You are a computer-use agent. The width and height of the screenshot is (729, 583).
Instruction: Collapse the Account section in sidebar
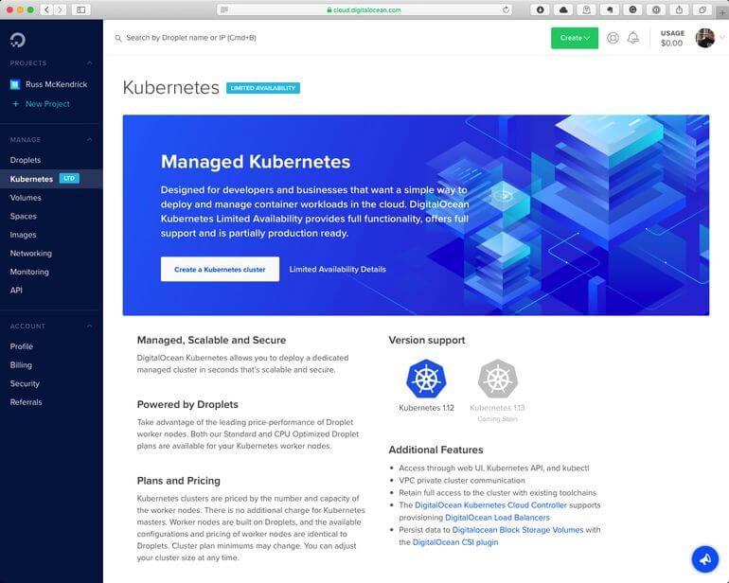pyautogui.click(x=90, y=327)
